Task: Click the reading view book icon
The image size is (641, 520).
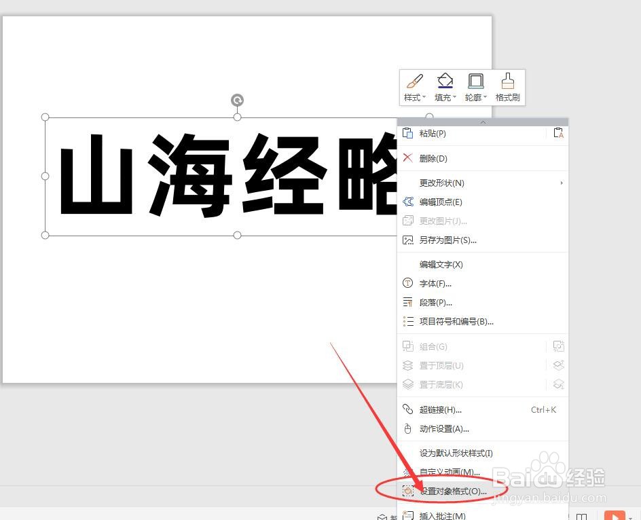Action: (x=582, y=517)
